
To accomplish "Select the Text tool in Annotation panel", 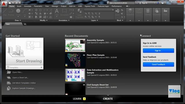I will pyautogui.click(x=57, y=12).
